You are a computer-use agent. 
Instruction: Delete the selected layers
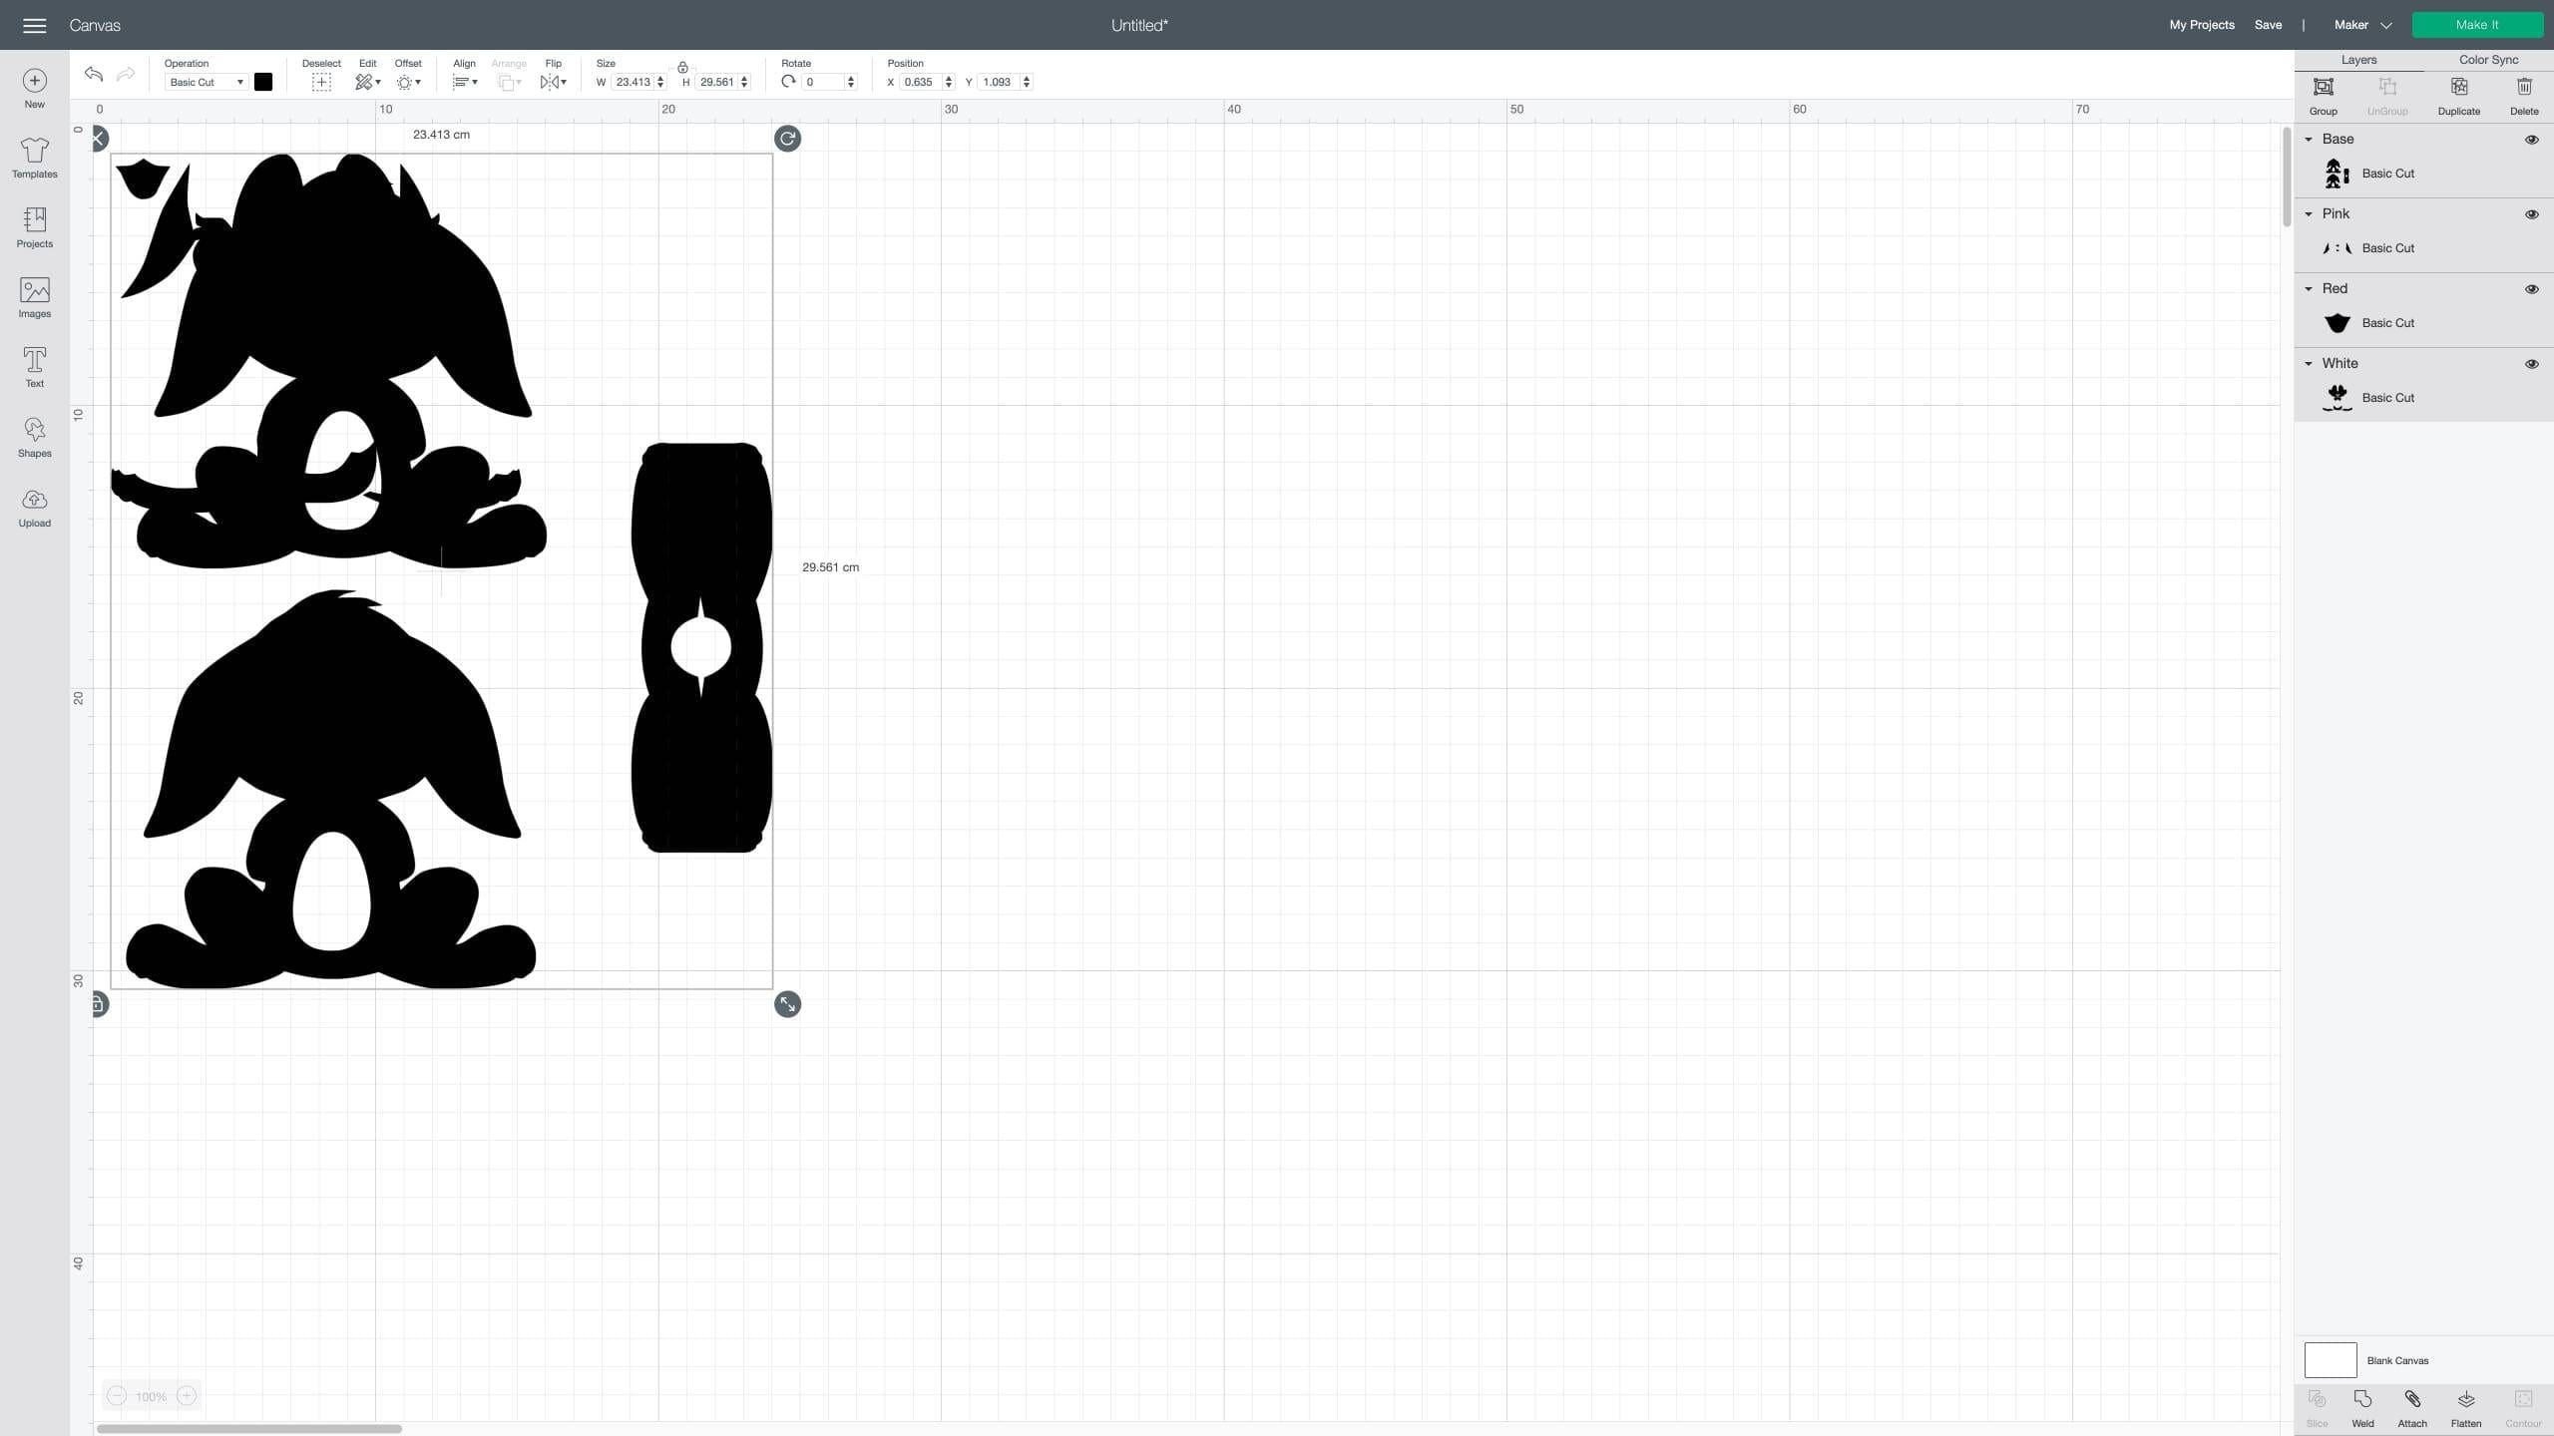2524,97
